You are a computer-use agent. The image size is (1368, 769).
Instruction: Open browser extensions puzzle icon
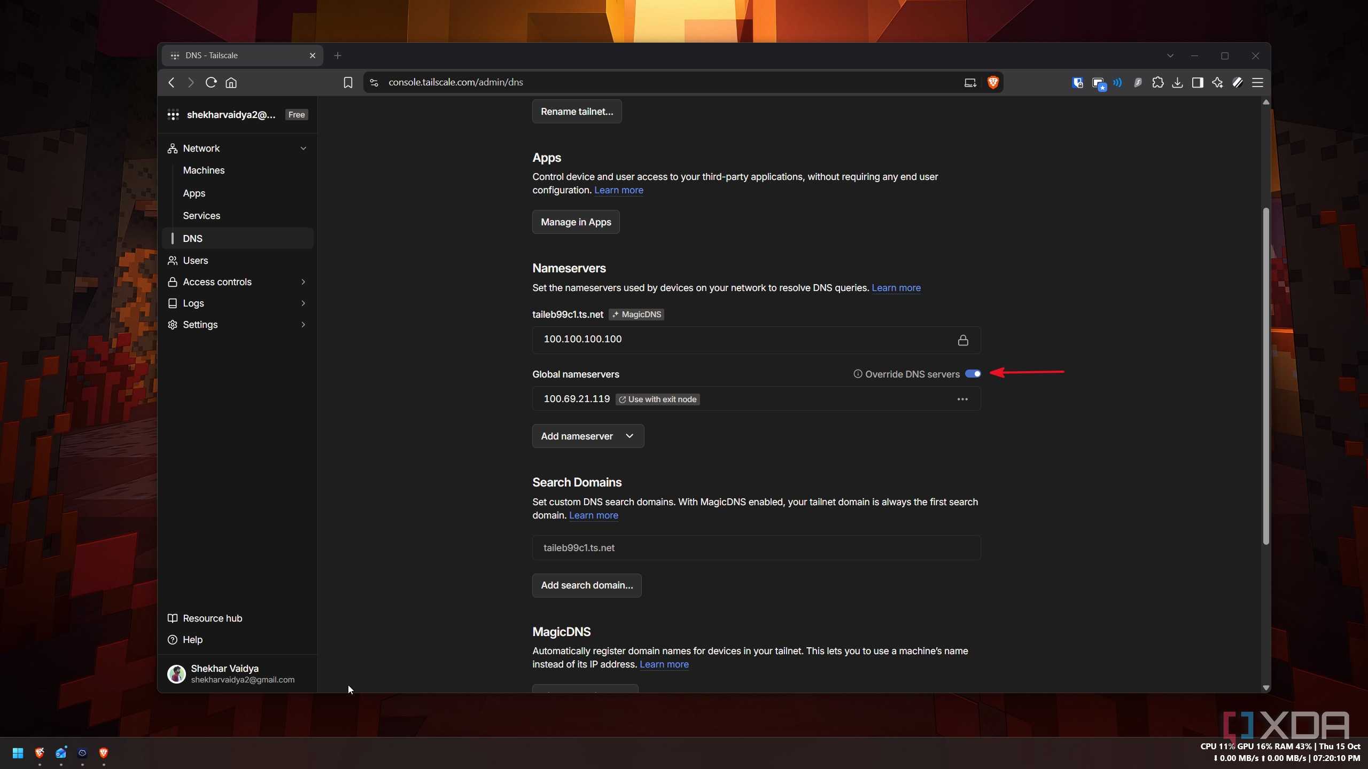[1157, 82]
